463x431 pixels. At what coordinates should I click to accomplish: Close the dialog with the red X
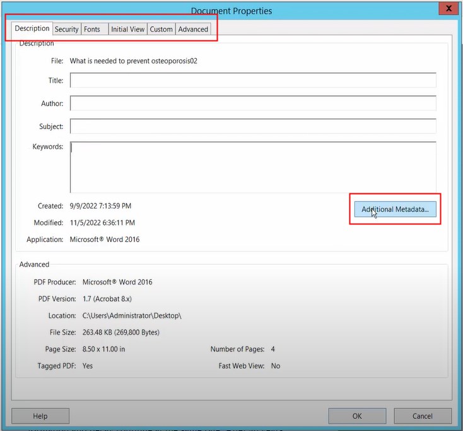click(x=448, y=9)
